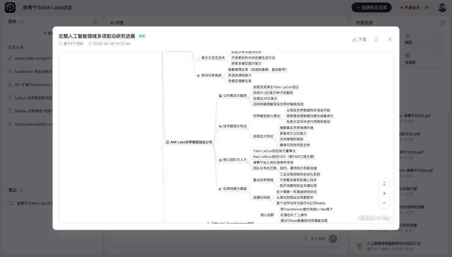Collapse the 资料 section chevron
This screenshot has width=452, height=257.
(5, 22)
